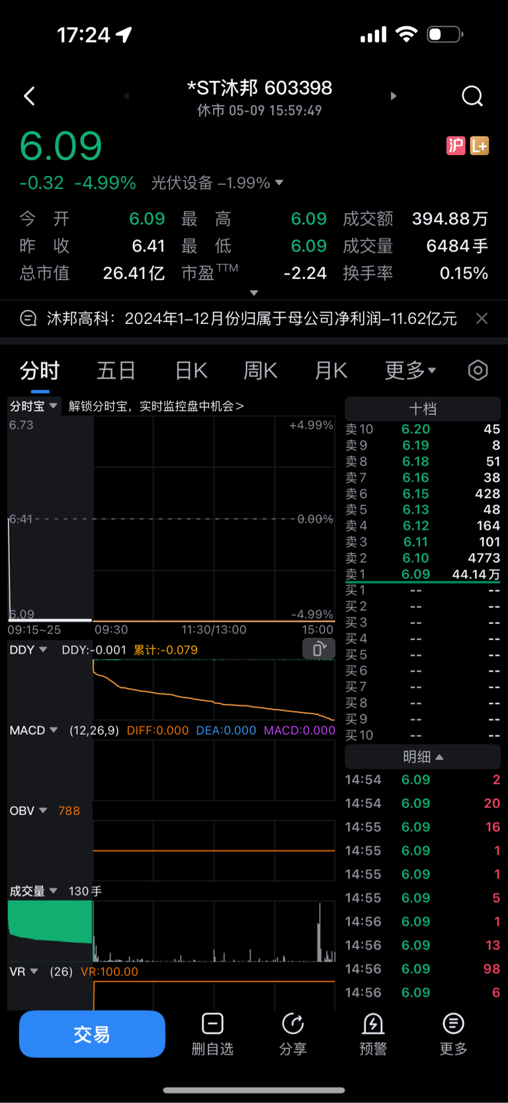Open the search magnifier icon
This screenshot has height=1103, width=508.
pyautogui.click(x=472, y=96)
